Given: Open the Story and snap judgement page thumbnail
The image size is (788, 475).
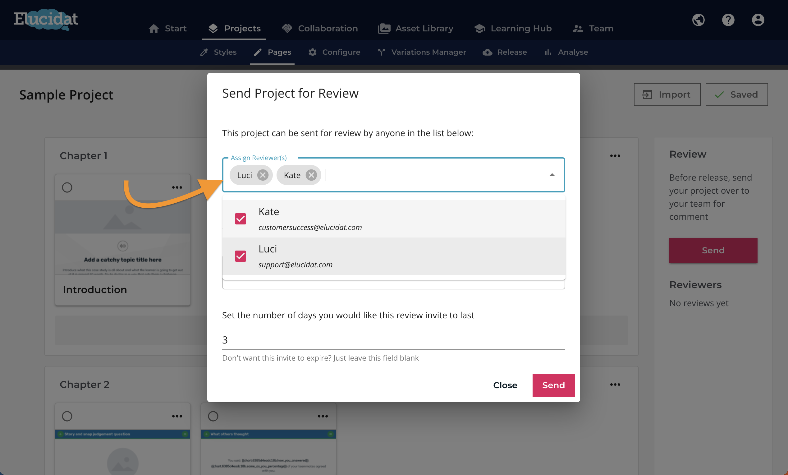Looking at the screenshot, I should (123, 452).
